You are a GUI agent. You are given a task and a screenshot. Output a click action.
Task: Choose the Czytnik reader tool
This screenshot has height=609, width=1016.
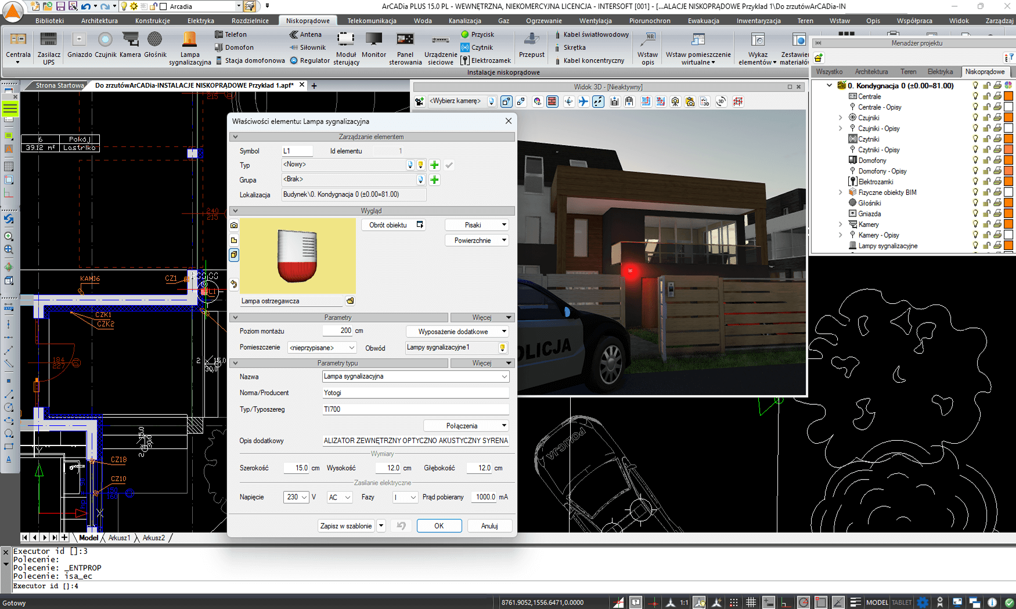point(477,48)
